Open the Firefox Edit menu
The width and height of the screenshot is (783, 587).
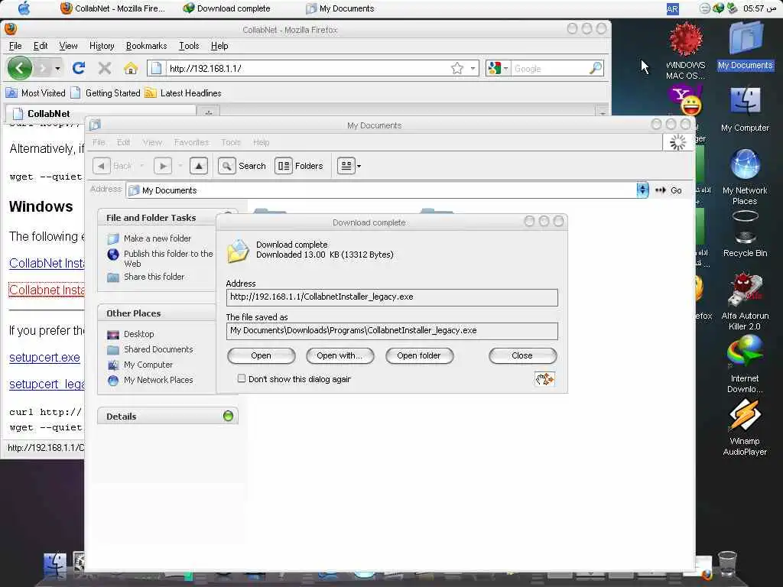tap(41, 46)
